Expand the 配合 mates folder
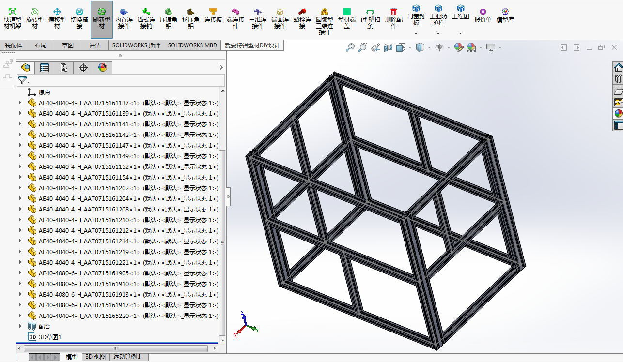This screenshot has height=362, width=623. (20, 326)
